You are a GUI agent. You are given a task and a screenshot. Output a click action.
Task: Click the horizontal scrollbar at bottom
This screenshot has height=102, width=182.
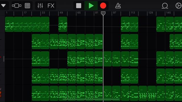pyautogui.click(x=91, y=99)
